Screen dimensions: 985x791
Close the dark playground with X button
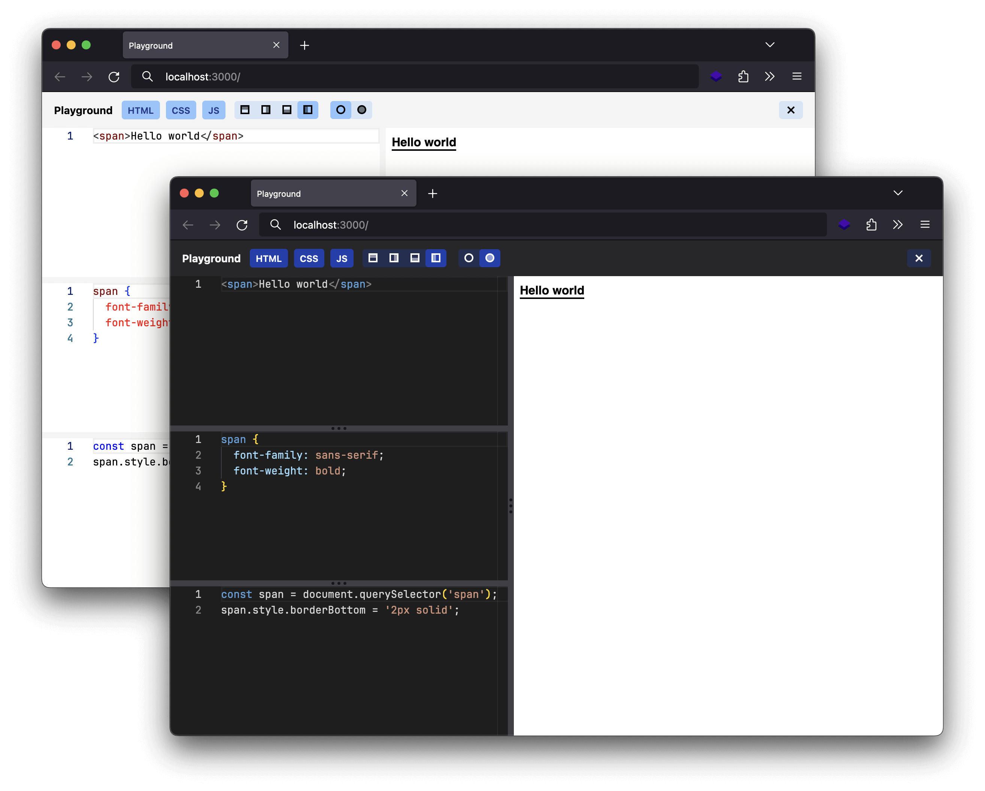point(919,258)
